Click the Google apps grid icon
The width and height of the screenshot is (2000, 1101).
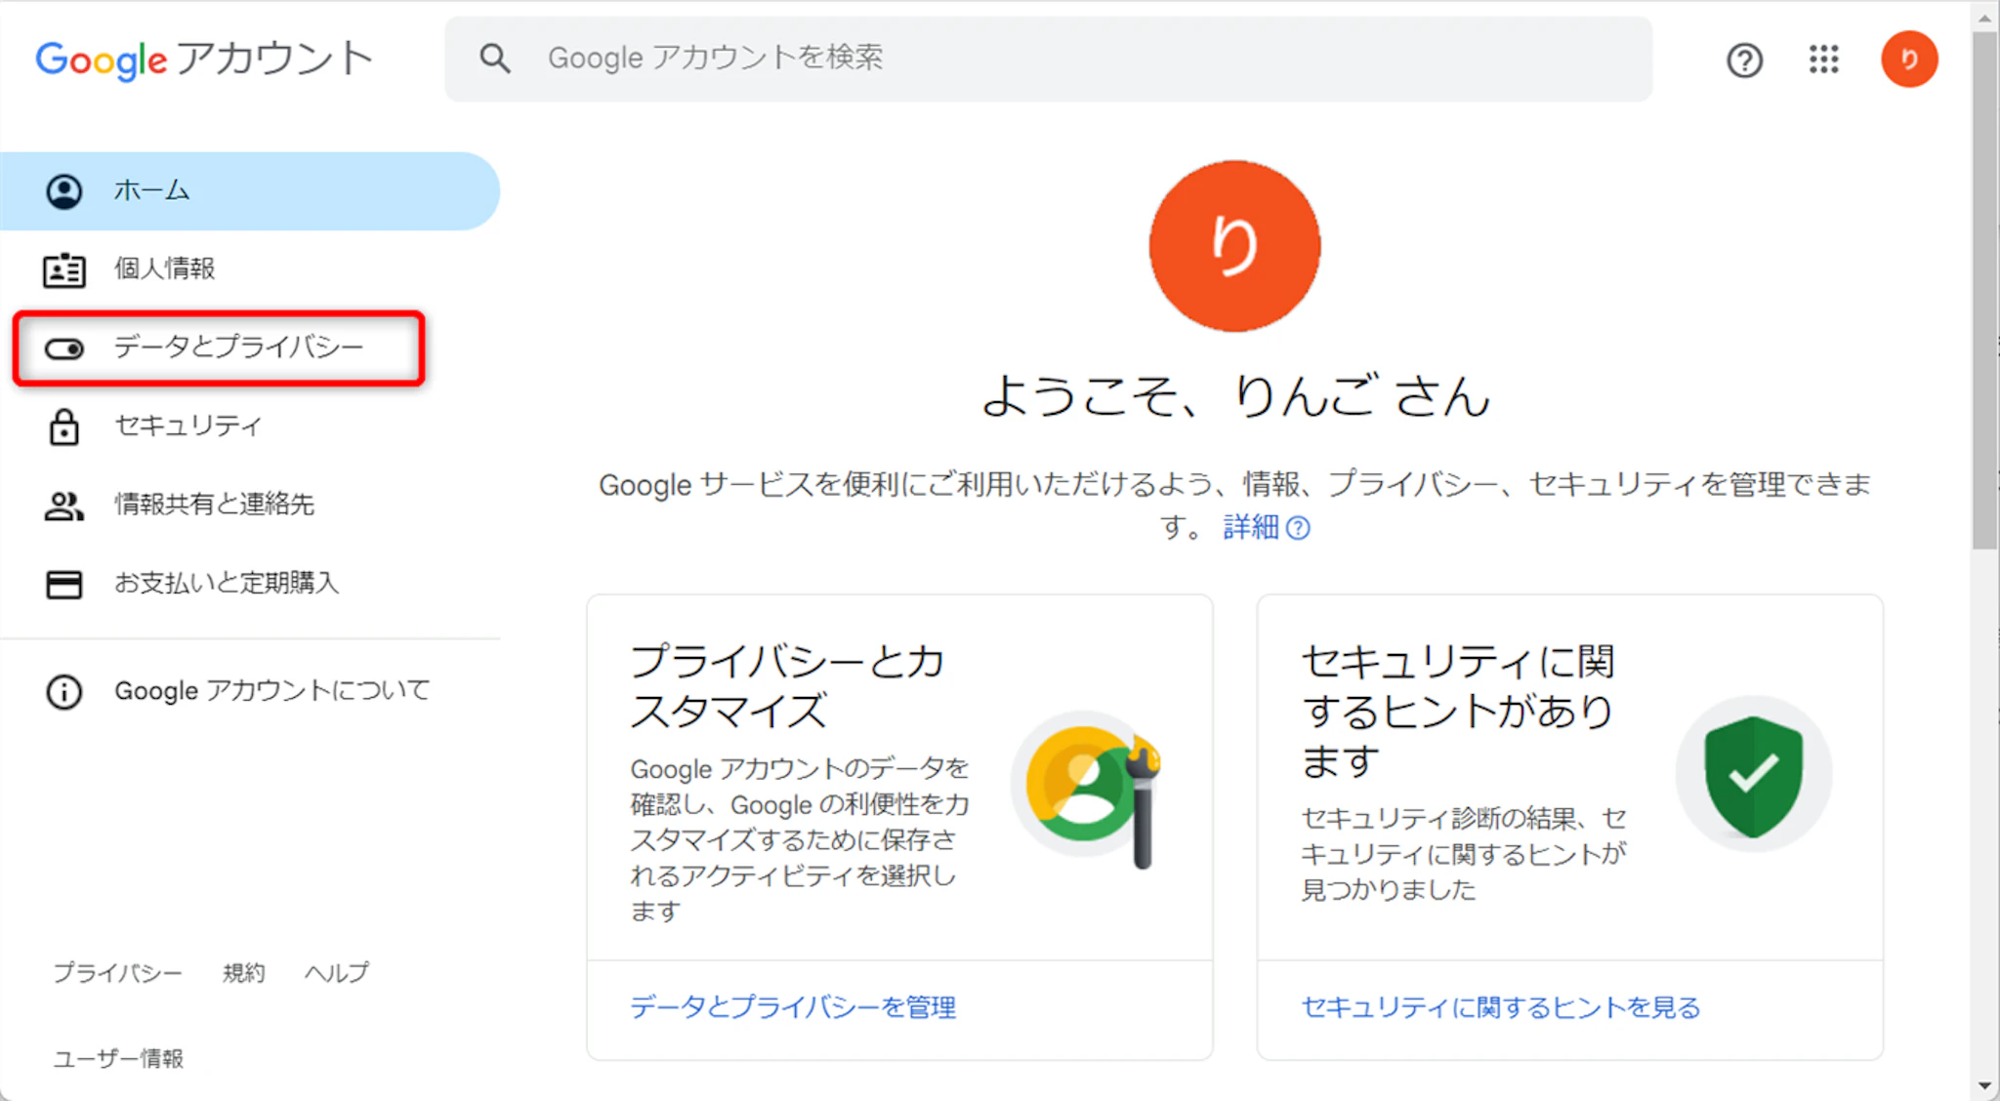(x=1823, y=60)
